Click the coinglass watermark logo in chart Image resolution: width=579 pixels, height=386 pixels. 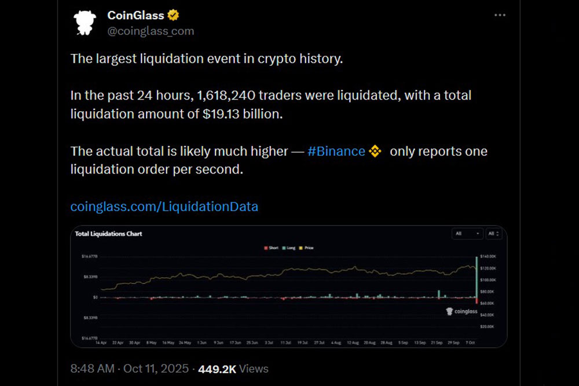pos(461,311)
